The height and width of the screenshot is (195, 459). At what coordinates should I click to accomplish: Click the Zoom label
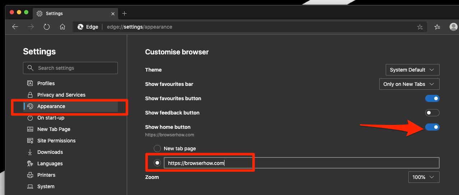[x=152, y=177]
